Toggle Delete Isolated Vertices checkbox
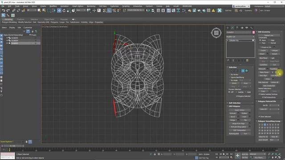The image size is (285, 160). point(259,94)
